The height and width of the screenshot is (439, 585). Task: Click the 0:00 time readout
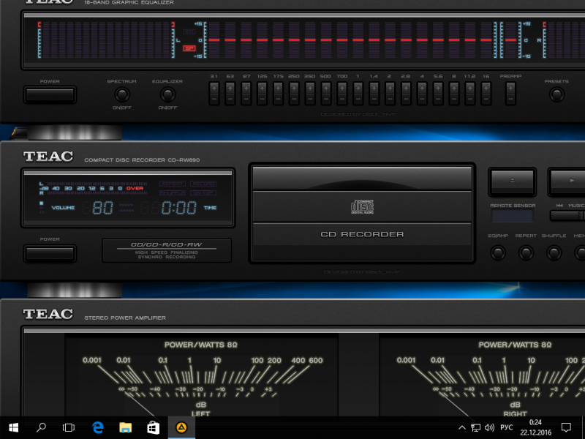(x=178, y=208)
